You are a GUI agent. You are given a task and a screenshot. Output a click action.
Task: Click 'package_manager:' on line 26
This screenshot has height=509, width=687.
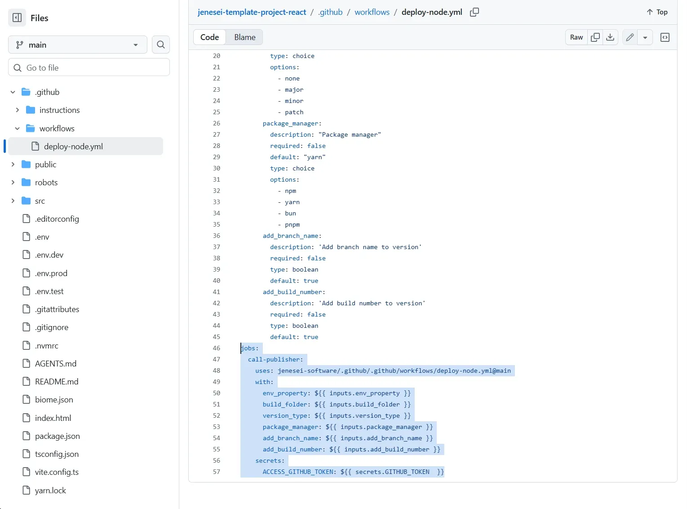[292, 123]
